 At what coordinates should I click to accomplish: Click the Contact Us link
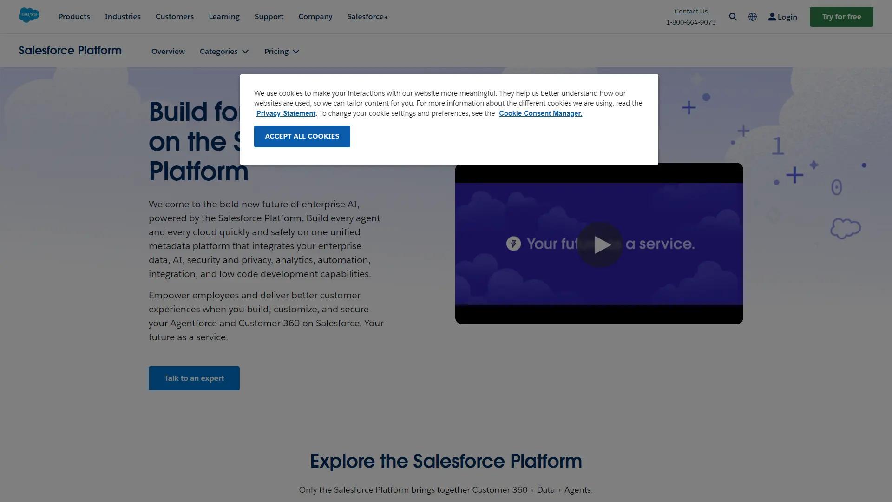point(691,11)
